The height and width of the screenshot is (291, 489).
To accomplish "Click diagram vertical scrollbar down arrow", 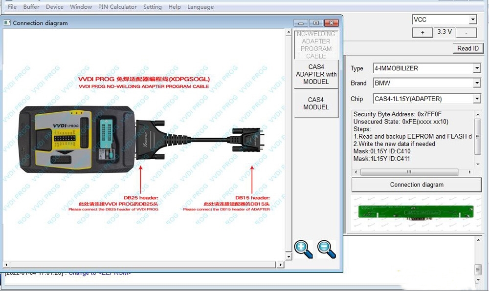I will coord(289,256).
